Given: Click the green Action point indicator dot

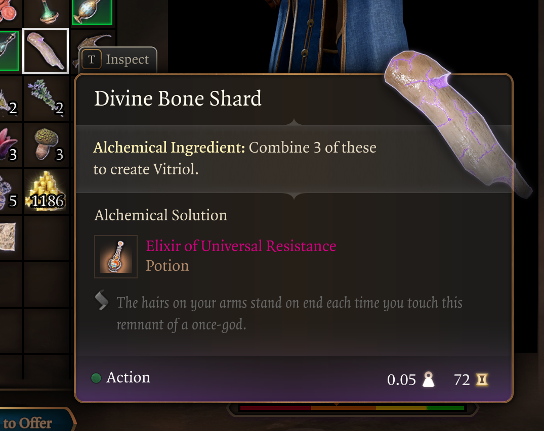Looking at the screenshot, I should coord(96,378).
